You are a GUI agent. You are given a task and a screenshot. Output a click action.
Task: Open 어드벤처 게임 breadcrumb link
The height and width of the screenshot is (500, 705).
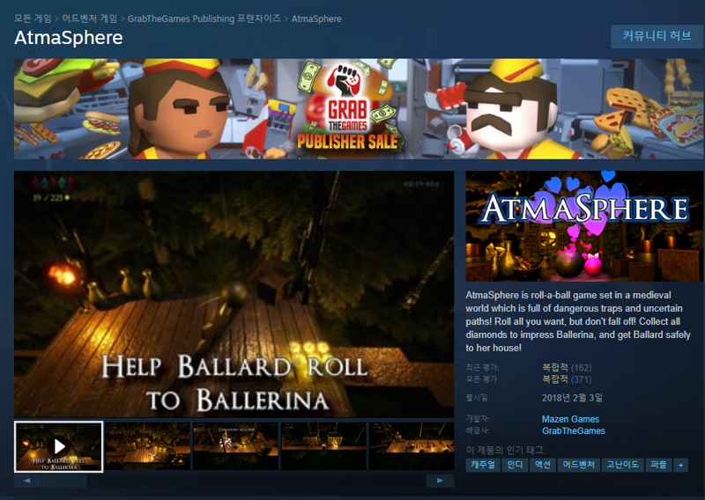tap(90, 18)
